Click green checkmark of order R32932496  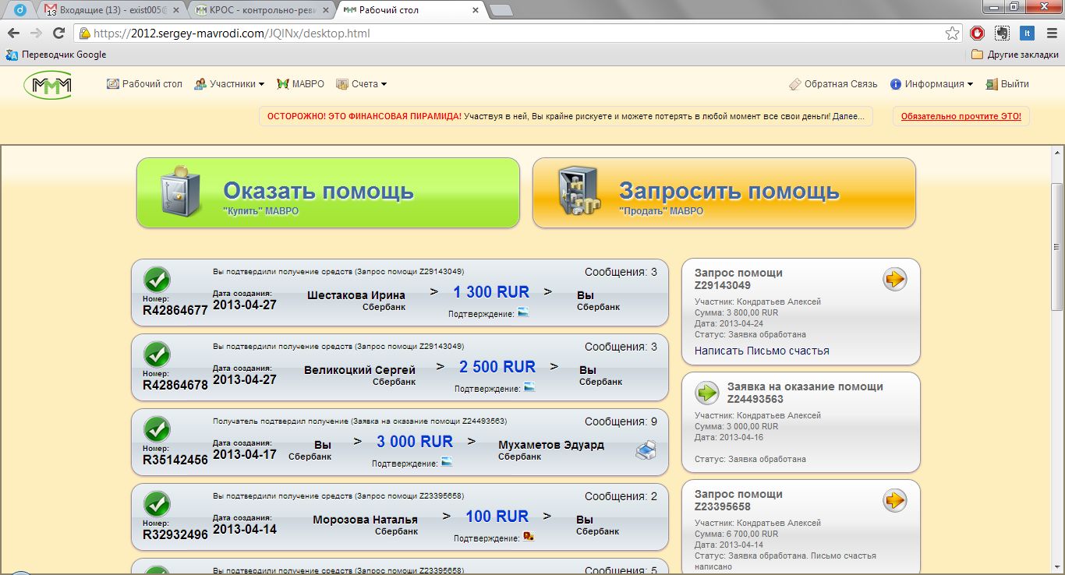[157, 504]
